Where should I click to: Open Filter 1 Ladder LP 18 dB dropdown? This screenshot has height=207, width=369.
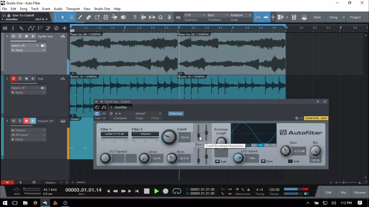click(x=114, y=134)
